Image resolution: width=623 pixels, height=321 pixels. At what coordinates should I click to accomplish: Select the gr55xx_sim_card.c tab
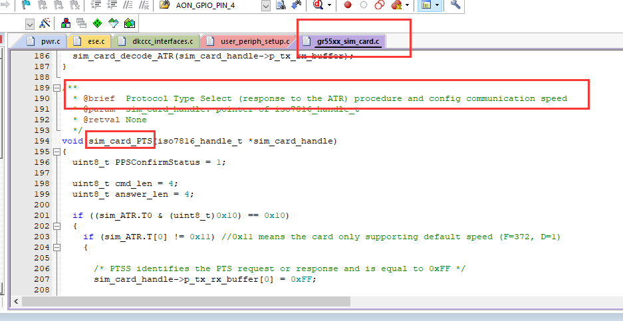click(x=342, y=41)
